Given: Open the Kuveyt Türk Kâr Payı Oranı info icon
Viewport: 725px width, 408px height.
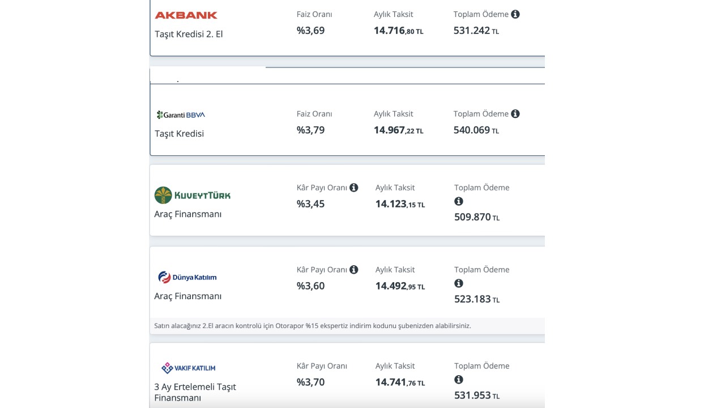Looking at the screenshot, I should pyautogui.click(x=354, y=188).
